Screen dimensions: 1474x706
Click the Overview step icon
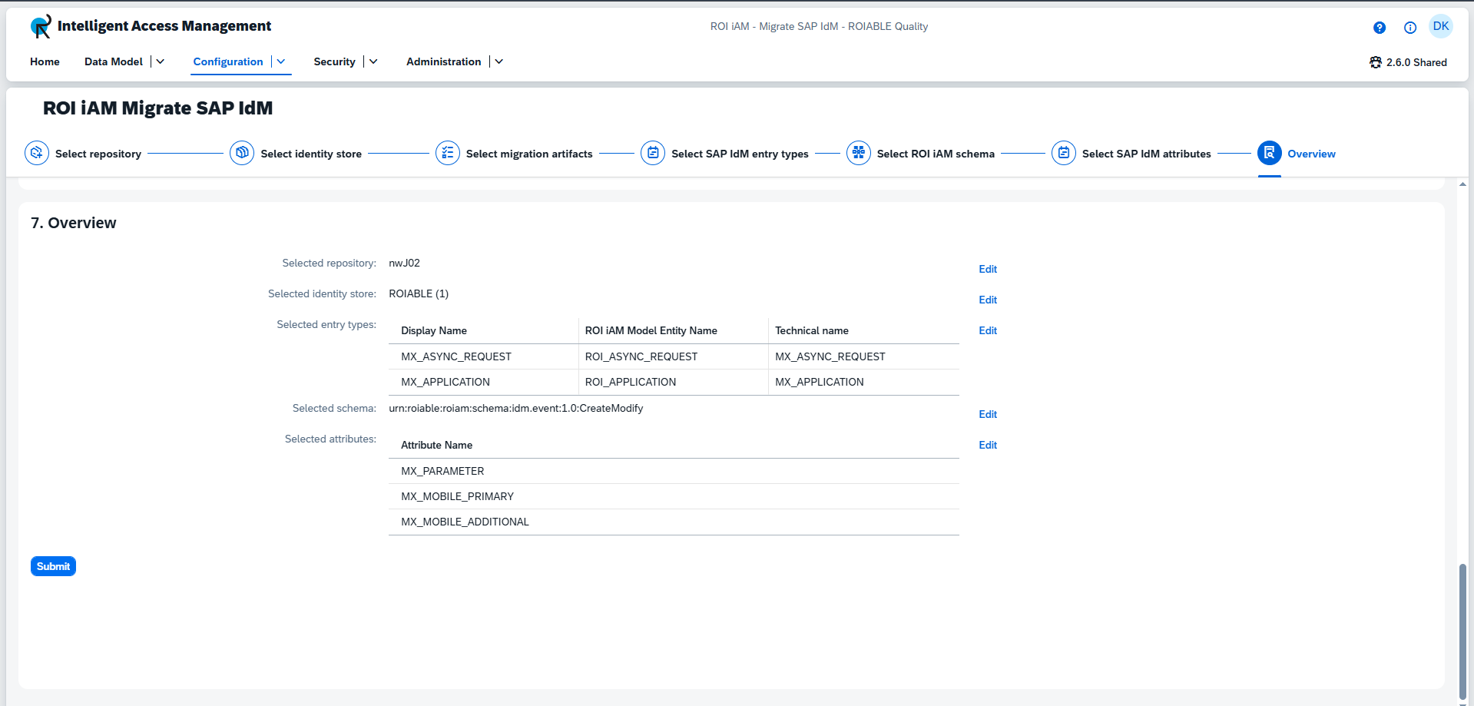tap(1270, 153)
